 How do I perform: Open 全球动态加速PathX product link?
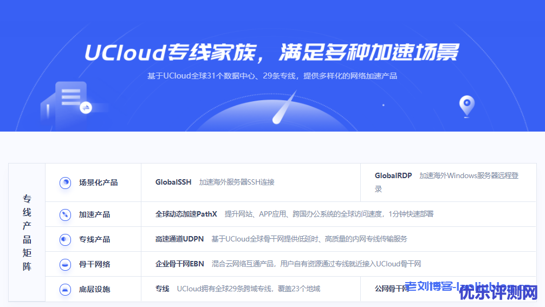(x=186, y=214)
